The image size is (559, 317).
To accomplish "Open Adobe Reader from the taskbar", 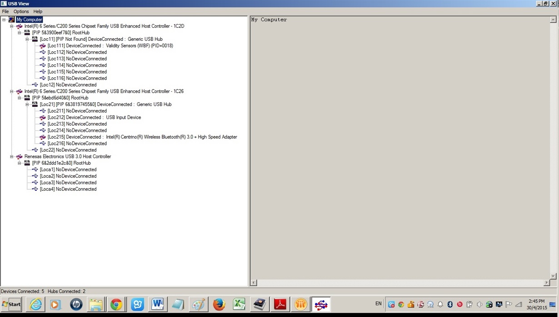I will (280, 304).
